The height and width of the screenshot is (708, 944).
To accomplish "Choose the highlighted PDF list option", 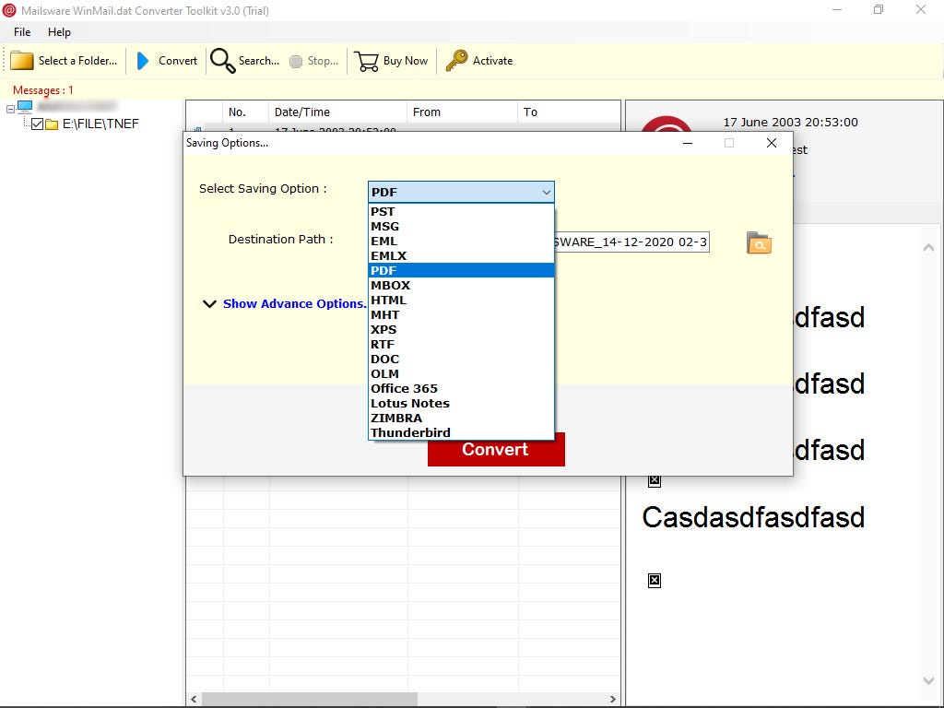I will pyautogui.click(x=461, y=270).
